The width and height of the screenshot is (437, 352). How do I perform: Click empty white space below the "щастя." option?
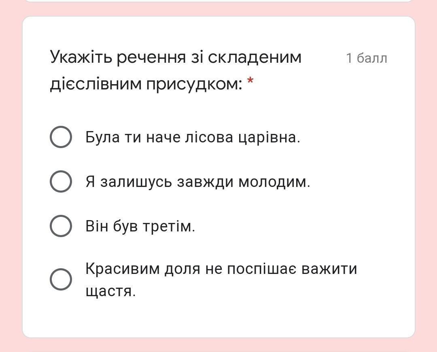coord(218,320)
